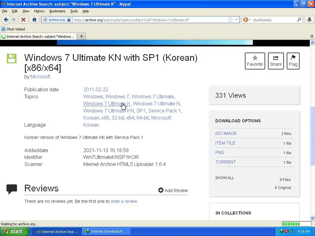315x236 pixels.
Task: Open the History menu
Action: (x=39, y=11)
